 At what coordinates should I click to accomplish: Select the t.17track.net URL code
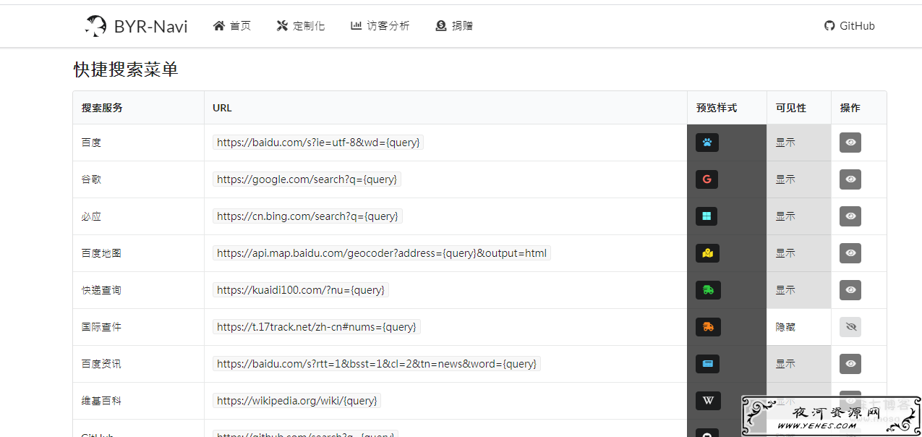click(x=317, y=327)
